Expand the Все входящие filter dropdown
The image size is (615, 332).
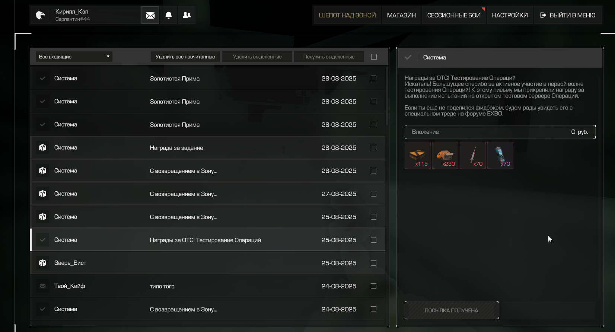(74, 57)
